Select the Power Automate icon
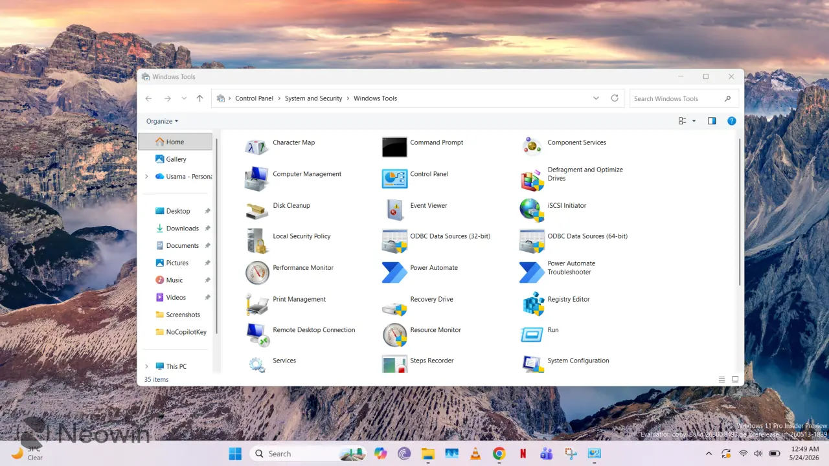Viewport: 829px width, 466px height. pyautogui.click(x=394, y=272)
